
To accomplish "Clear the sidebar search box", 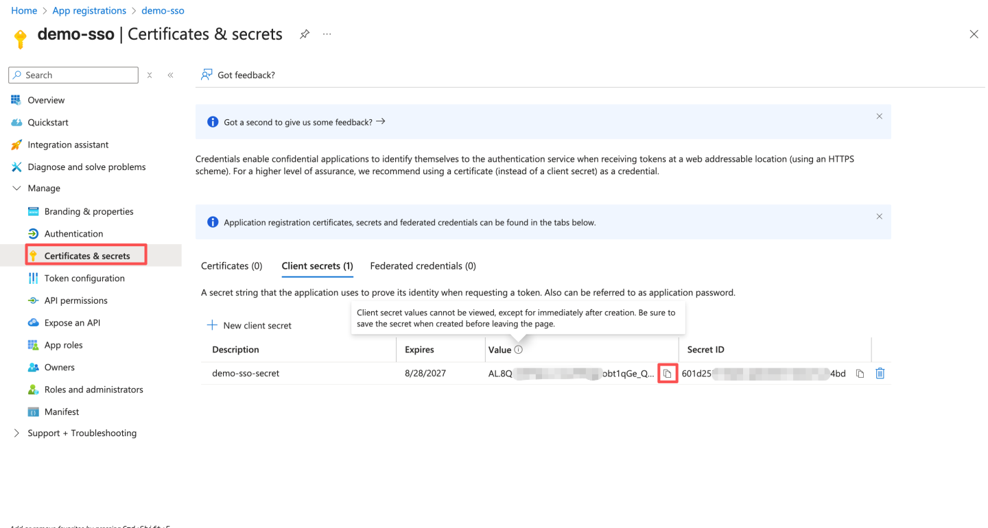I will tap(150, 75).
